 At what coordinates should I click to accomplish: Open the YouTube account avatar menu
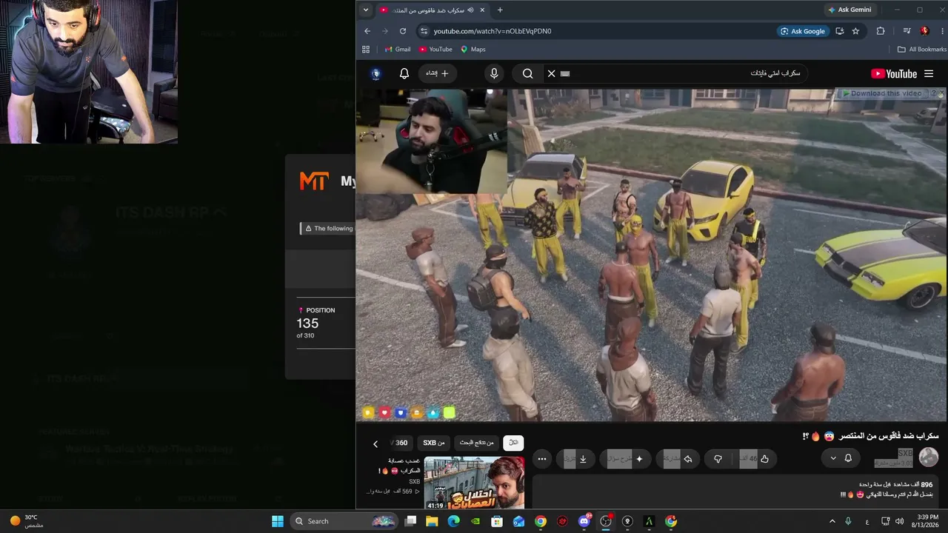click(x=375, y=73)
